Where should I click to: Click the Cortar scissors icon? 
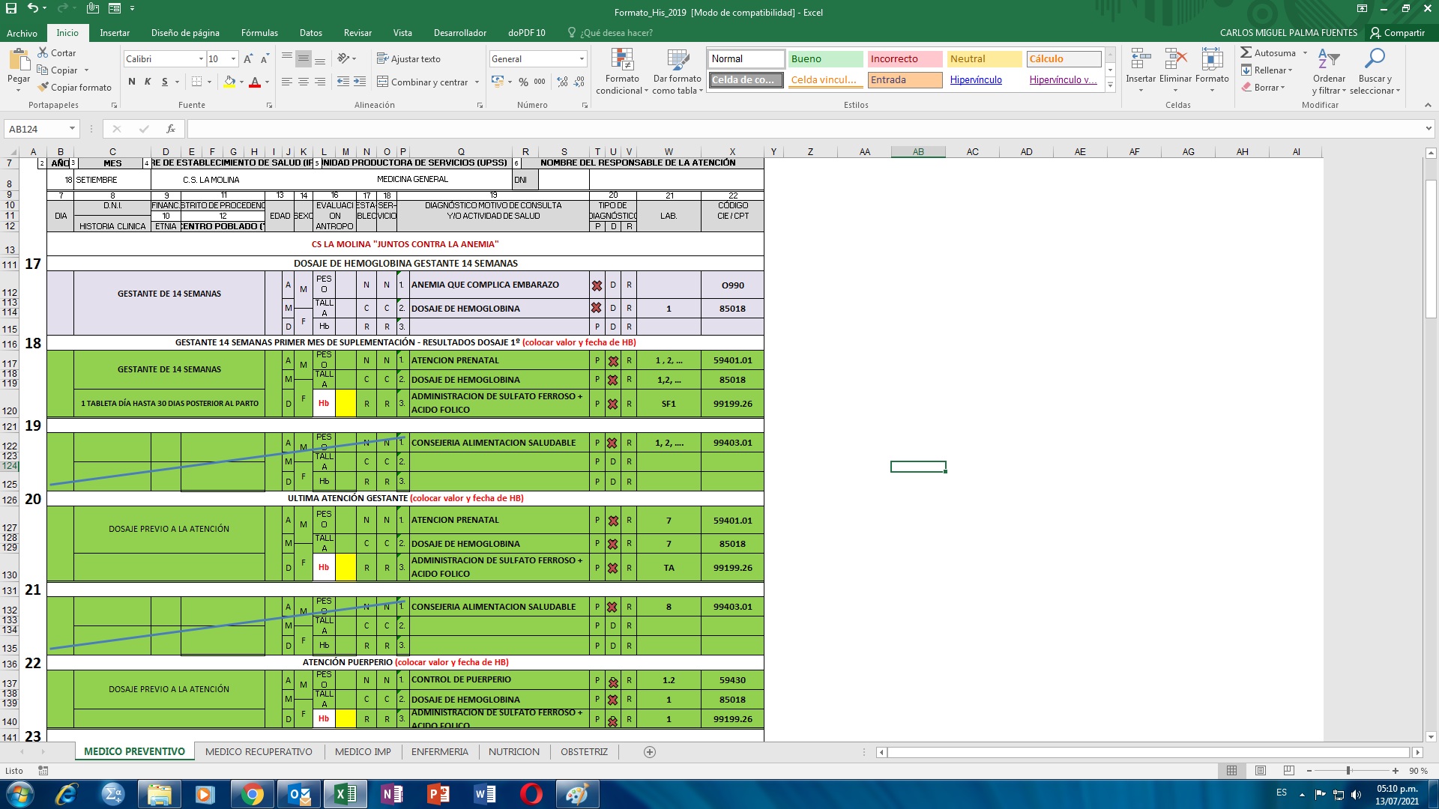point(43,52)
